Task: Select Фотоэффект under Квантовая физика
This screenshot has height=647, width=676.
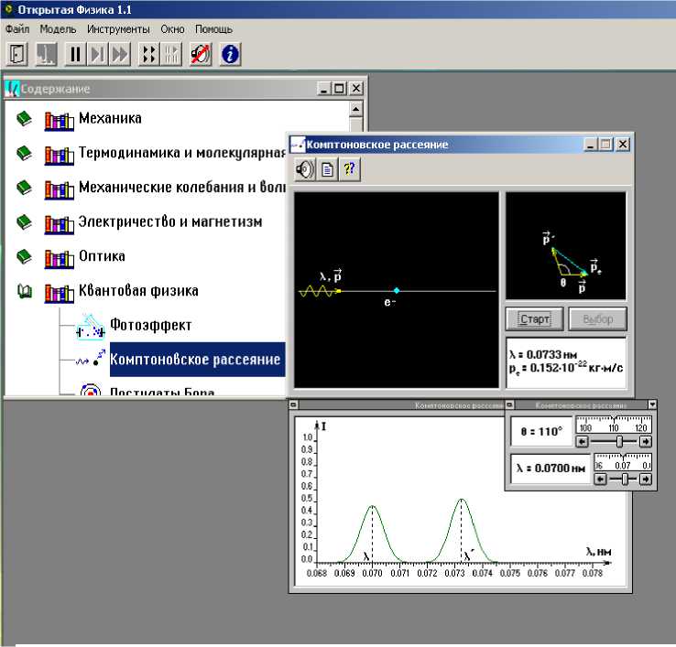Action: [x=150, y=325]
